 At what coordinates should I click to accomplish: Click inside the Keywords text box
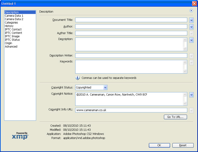129,67
